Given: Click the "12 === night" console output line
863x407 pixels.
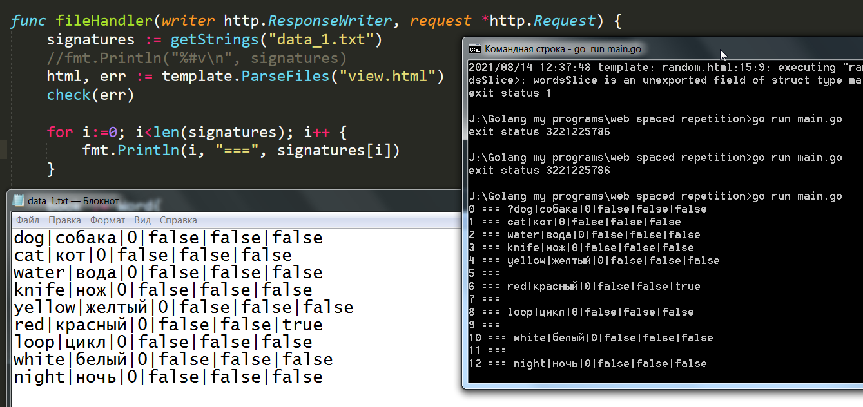Looking at the screenshot, I should coord(587,363).
